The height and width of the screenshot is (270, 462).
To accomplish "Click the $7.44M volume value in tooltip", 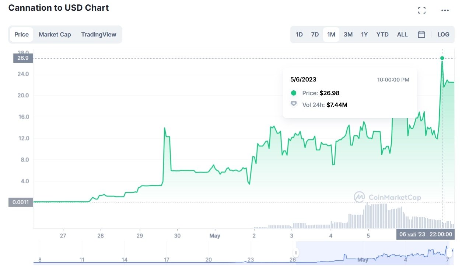I will tap(337, 105).
